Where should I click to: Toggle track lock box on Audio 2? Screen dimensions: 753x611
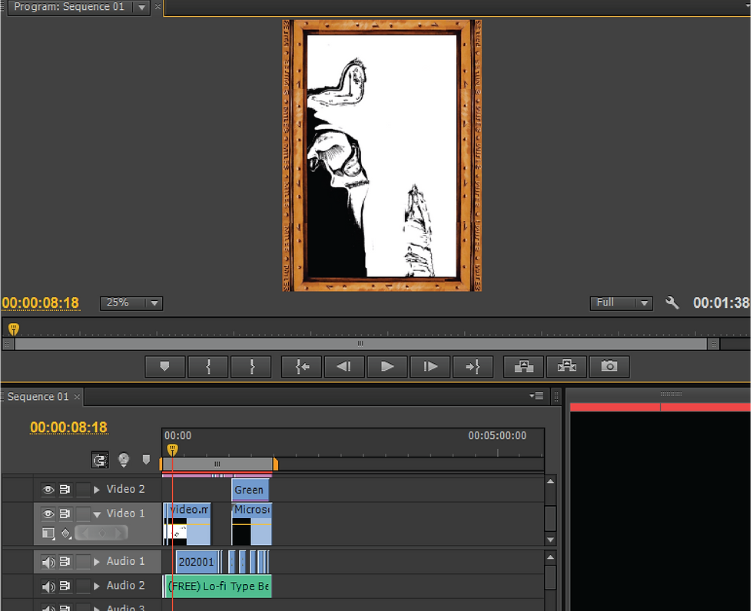(x=83, y=586)
